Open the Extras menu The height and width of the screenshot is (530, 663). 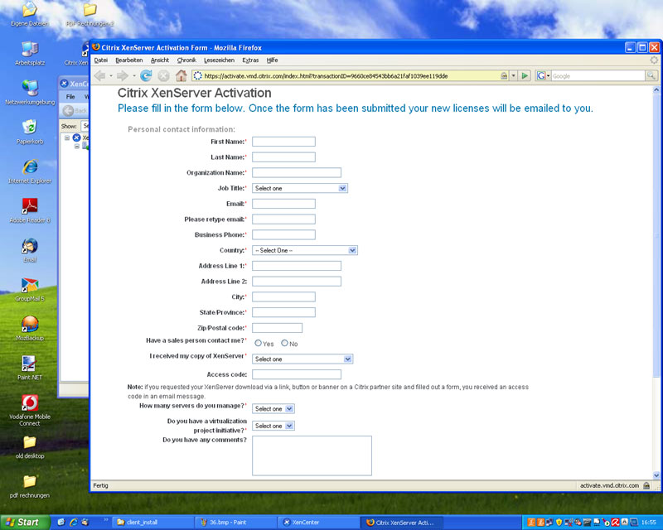coord(250,60)
